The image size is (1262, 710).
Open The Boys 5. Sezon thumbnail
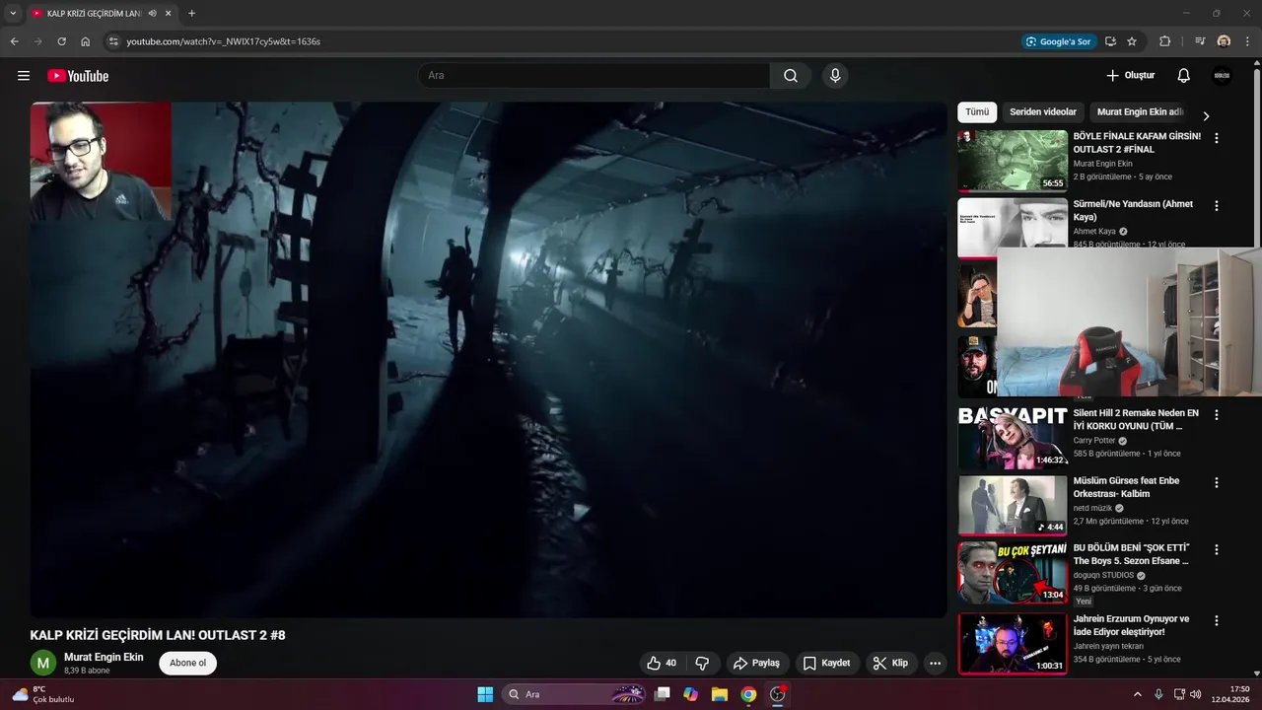(x=1013, y=572)
